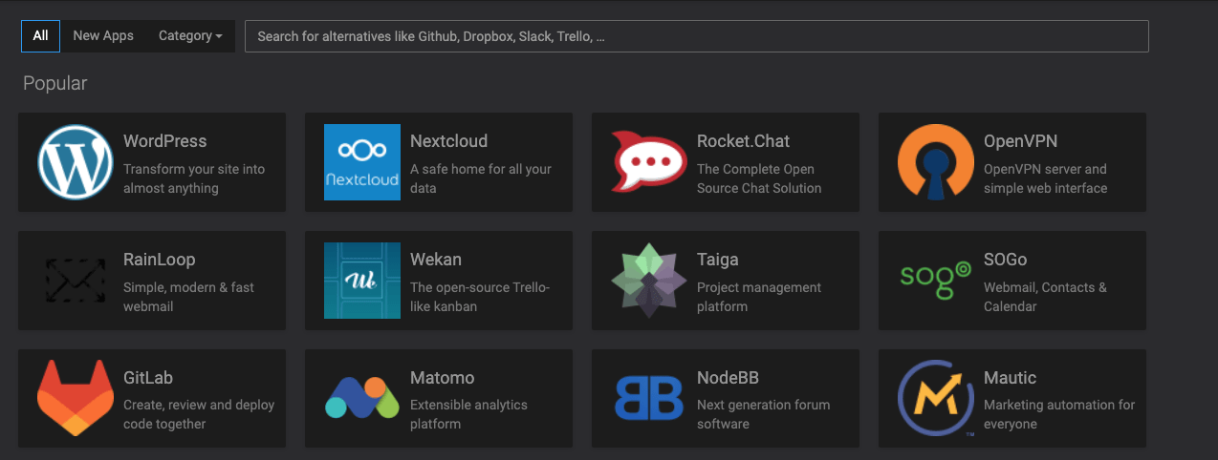Click the Rocket.Chat speech bubble icon
The height and width of the screenshot is (460, 1218).
[649, 162]
